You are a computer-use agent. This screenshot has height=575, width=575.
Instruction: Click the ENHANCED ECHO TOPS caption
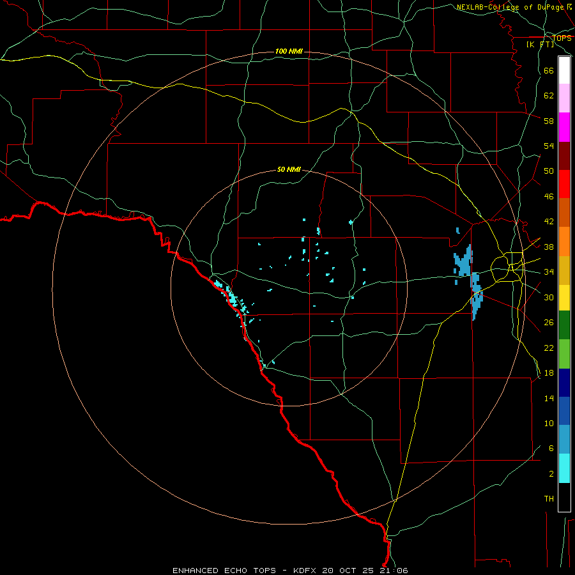(224, 571)
